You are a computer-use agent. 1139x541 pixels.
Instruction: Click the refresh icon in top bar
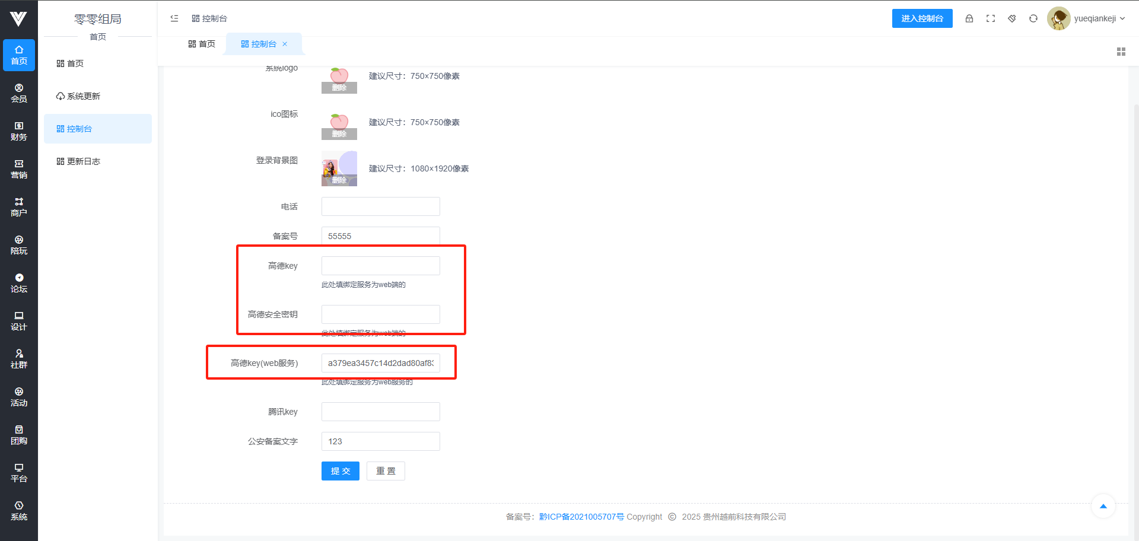click(x=1033, y=18)
